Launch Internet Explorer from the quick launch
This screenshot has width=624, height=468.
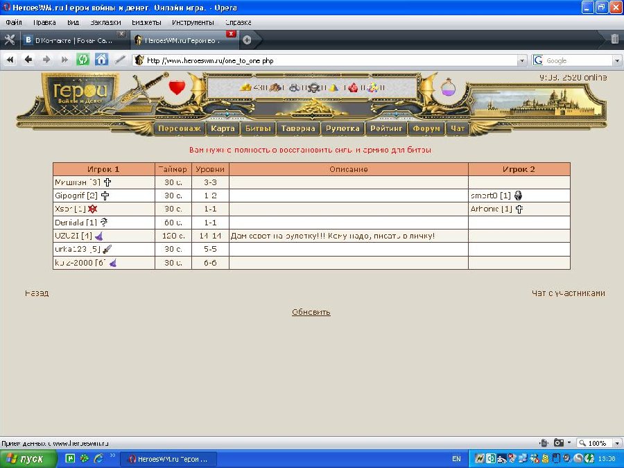(98, 458)
